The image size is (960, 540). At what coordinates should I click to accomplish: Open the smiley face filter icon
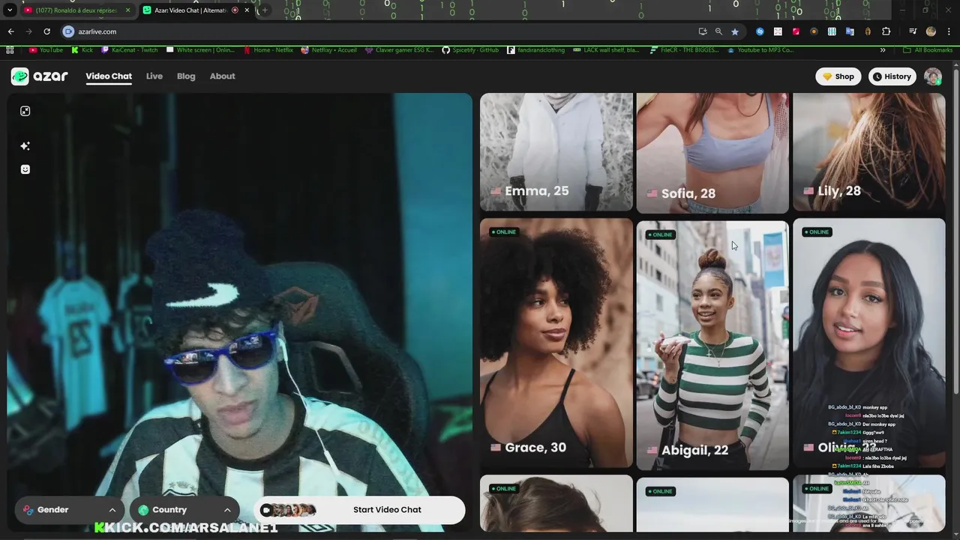click(25, 169)
